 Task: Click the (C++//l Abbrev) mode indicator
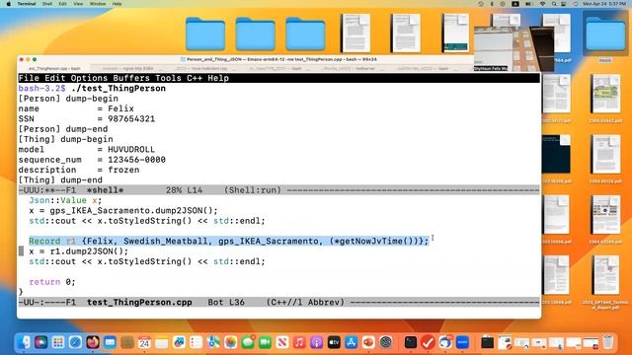[305, 302]
